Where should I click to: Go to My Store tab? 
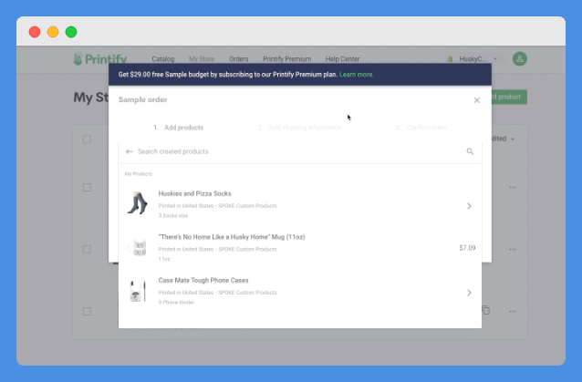tap(202, 59)
